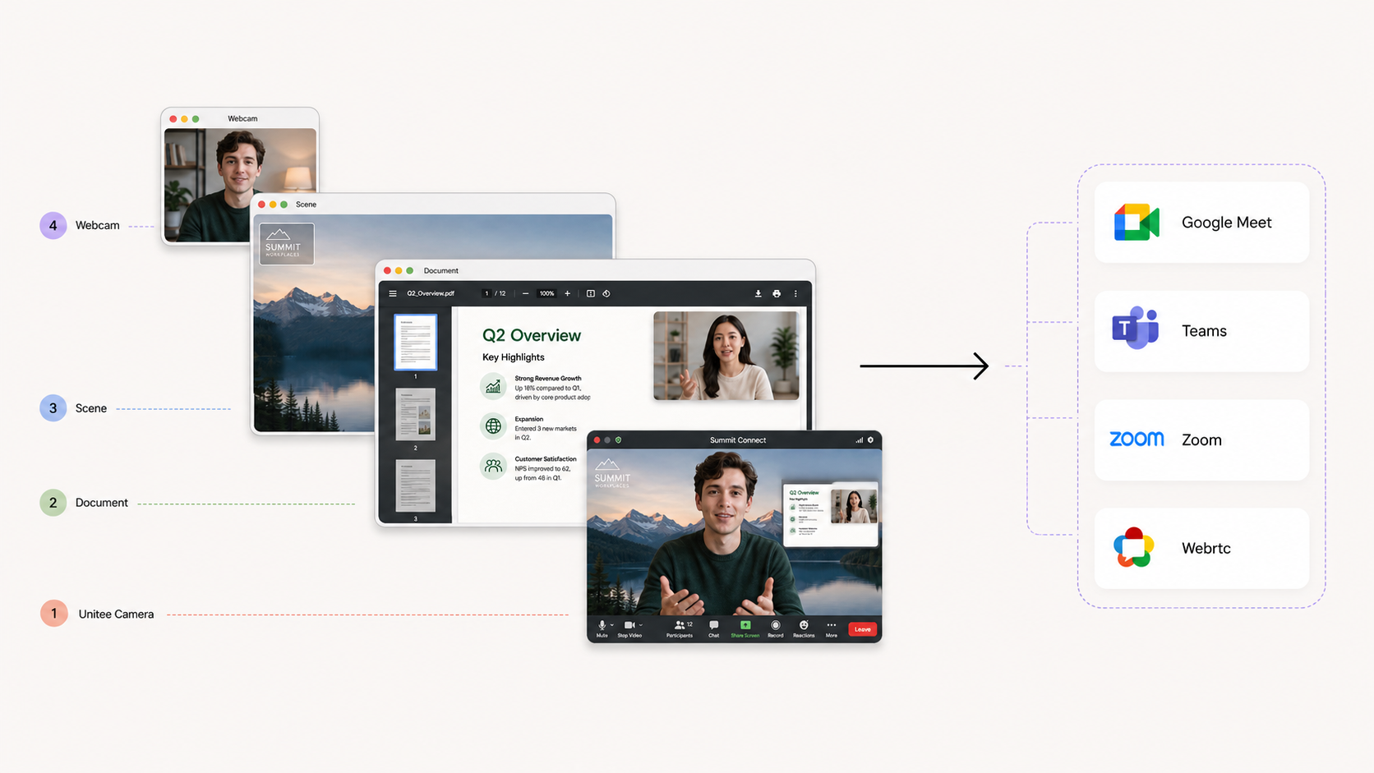
Task: Click Share Screen in Summit Connect
Action: click(745, 628)
